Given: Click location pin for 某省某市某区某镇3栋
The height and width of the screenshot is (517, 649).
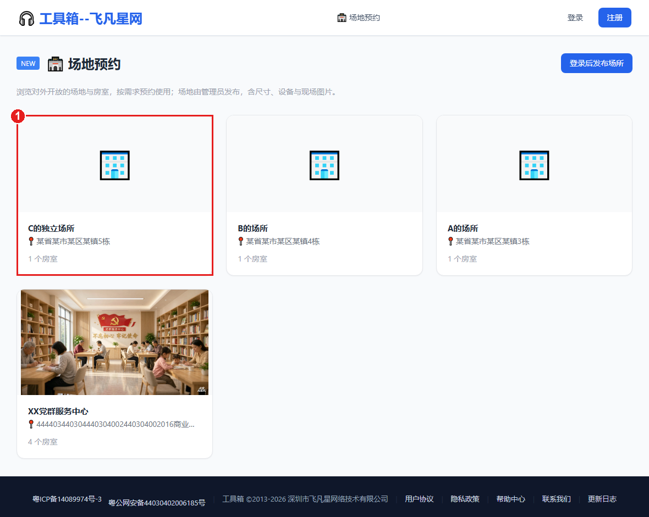Looking at the screenshot, I should click(451, 241).
